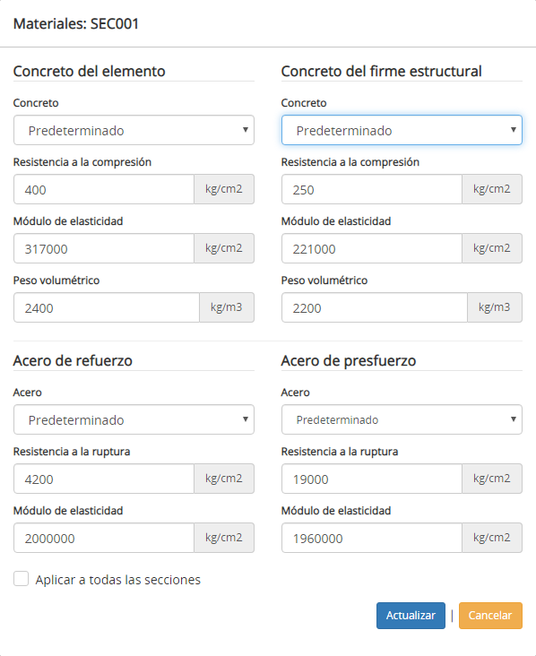The width and height of the screenshot is (536, 656).
Task: Select the elasticity modulus field showing 1960000
Action: click(x=372, y=538)
